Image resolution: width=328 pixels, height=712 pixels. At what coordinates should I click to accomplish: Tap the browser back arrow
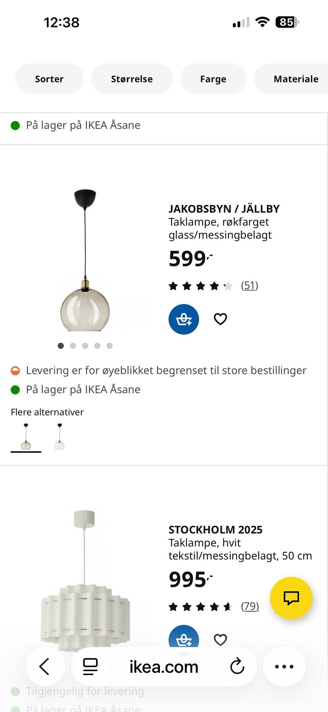click(x=45, y=666)
